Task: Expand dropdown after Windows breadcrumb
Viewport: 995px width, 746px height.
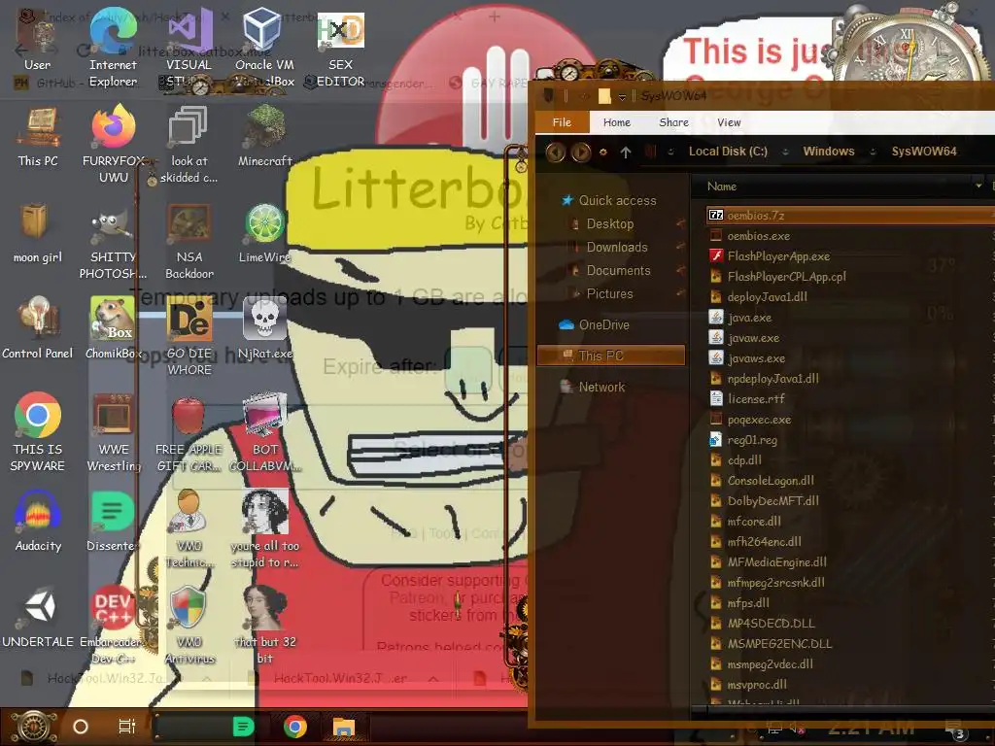Action: 873,152
